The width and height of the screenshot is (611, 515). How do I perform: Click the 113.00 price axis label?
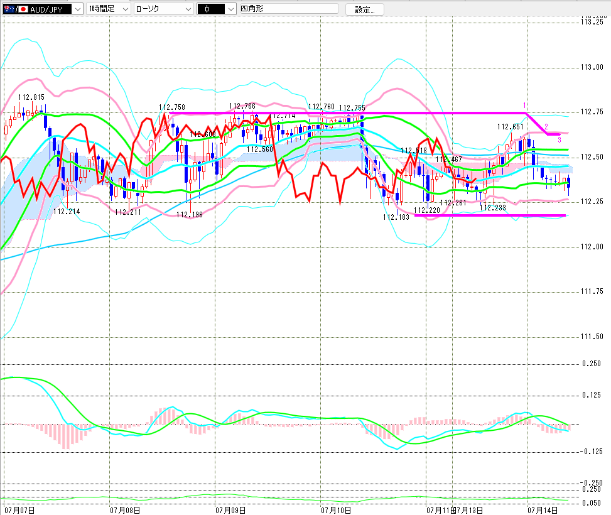[592, 67]
